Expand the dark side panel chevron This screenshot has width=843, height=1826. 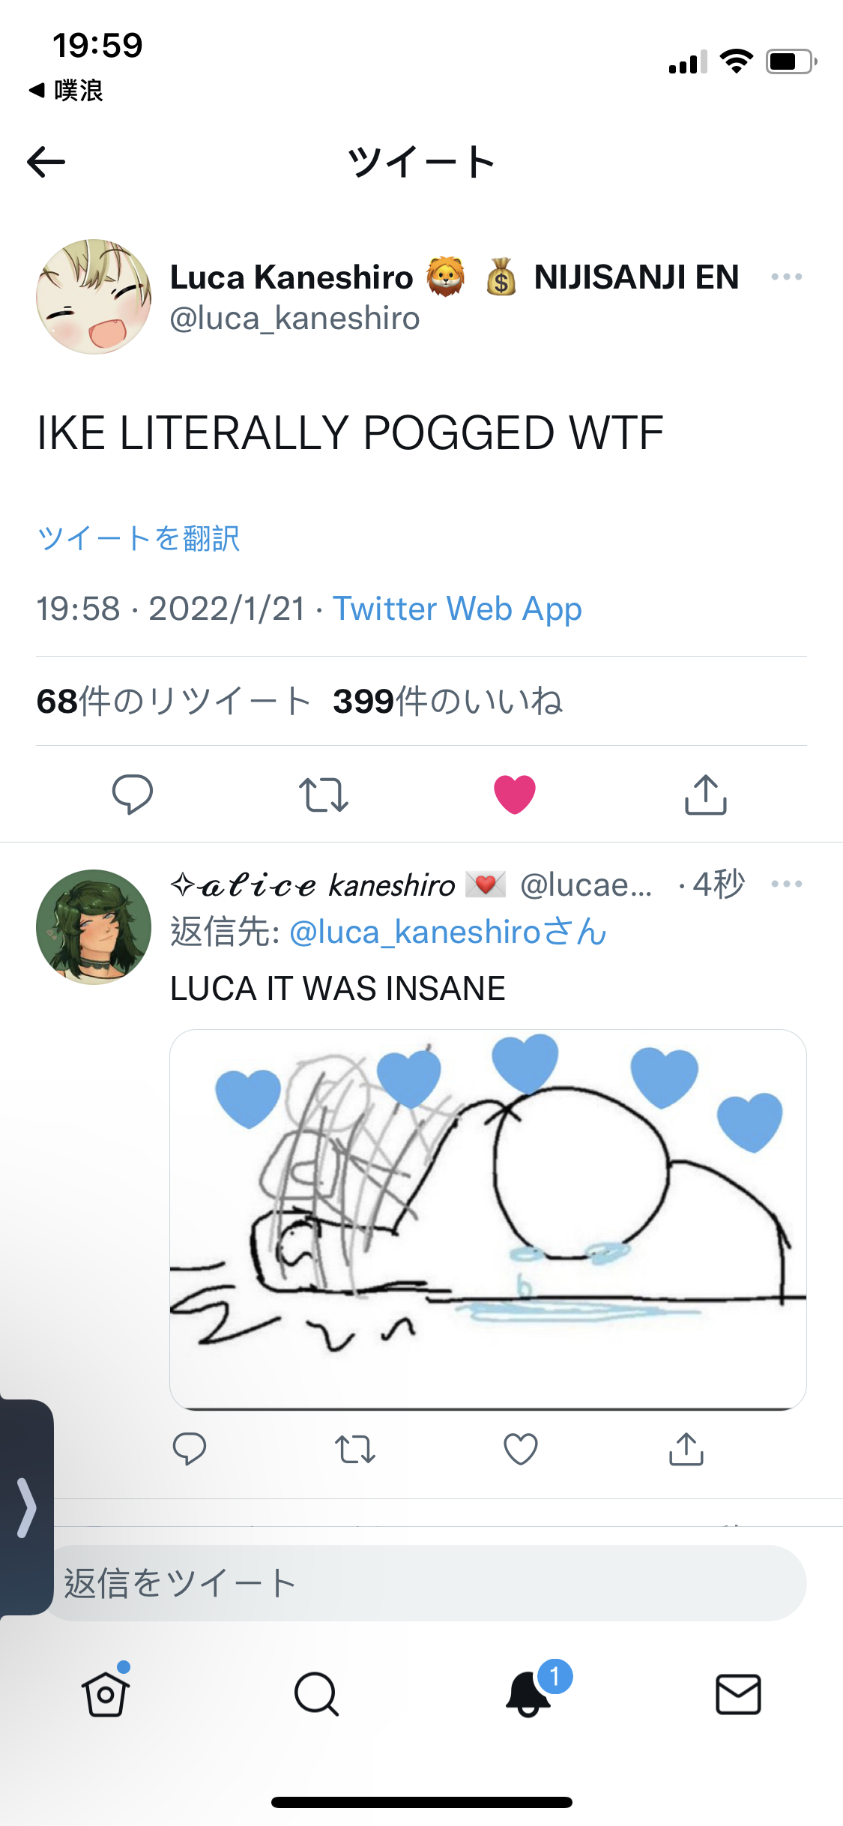26,1507
